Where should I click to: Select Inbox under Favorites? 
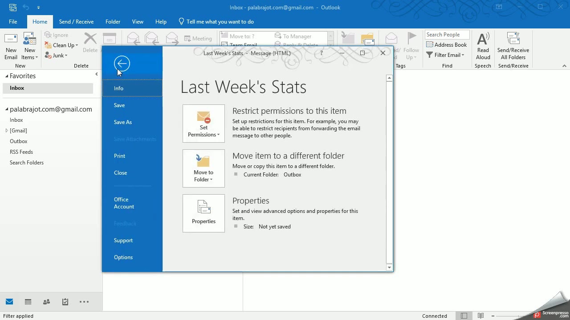48,88
